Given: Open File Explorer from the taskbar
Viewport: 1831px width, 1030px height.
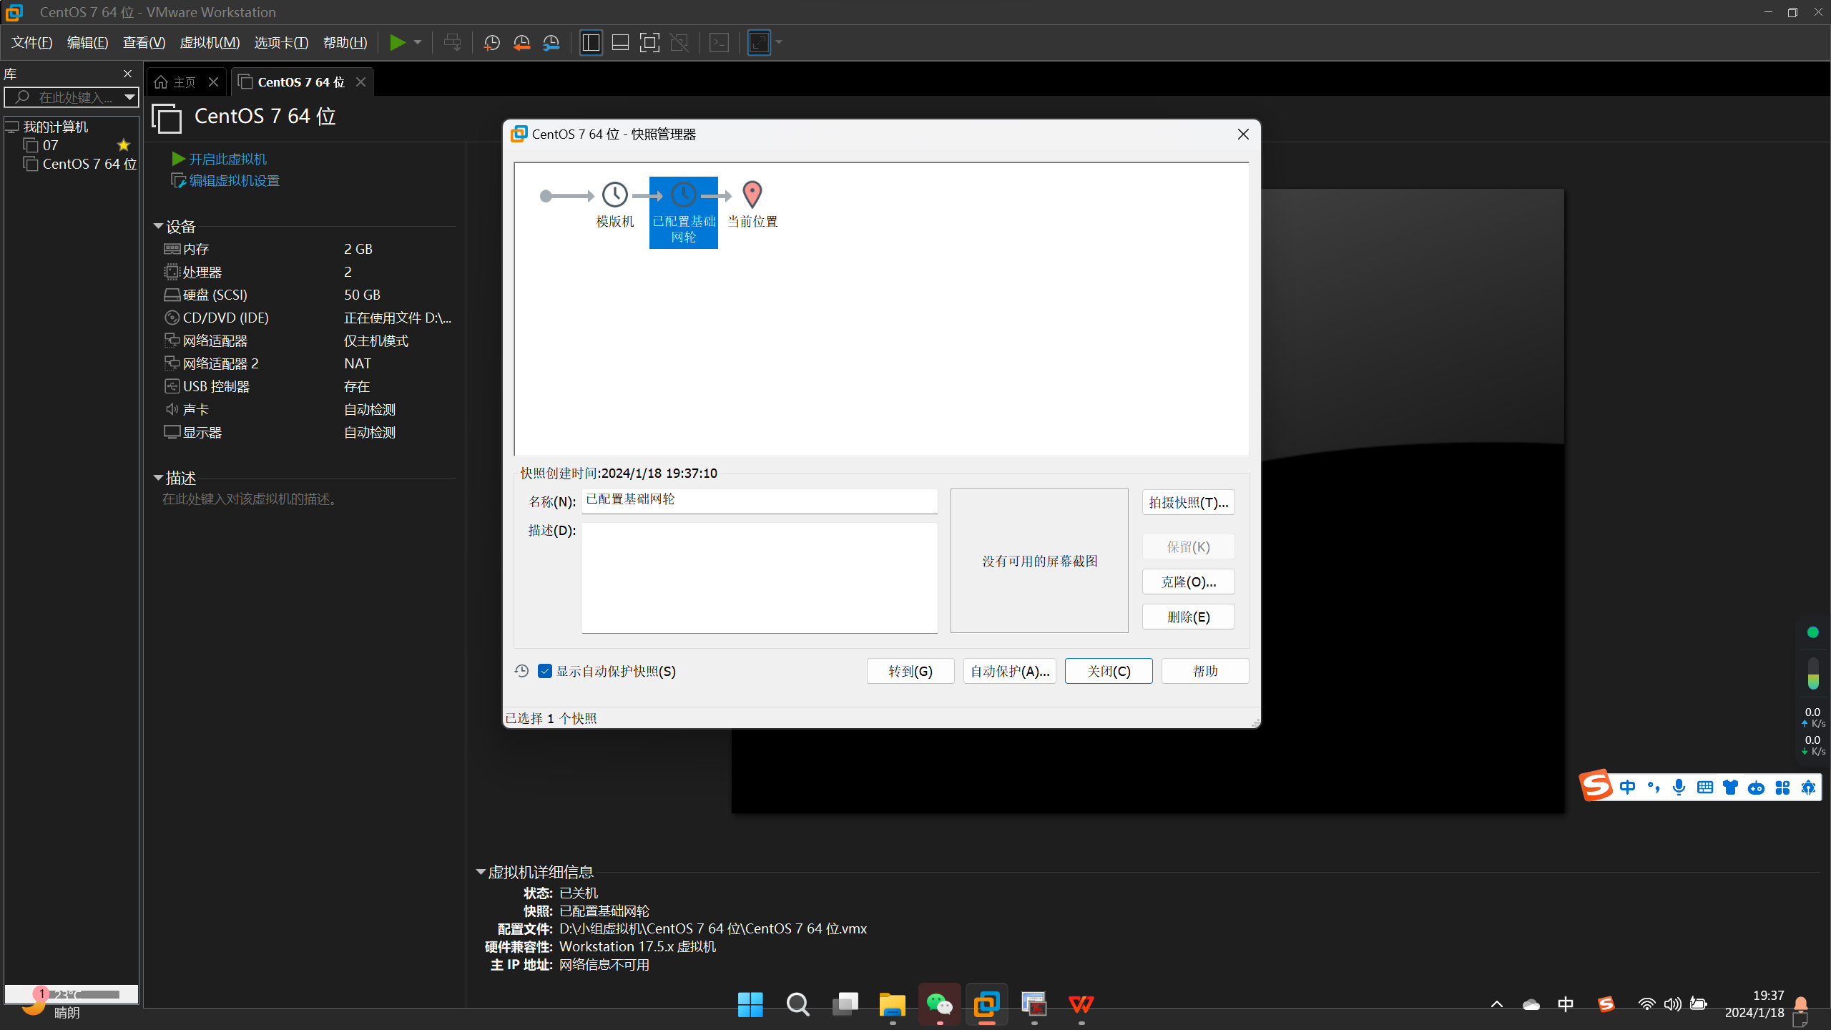Looking at the screenshot, I should 892,1004.
